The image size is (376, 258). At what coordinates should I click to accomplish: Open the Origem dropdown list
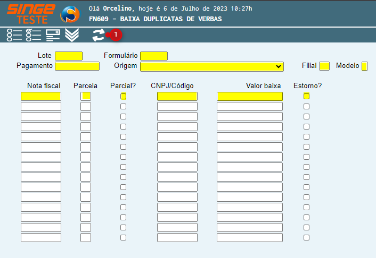pos(211,66)
